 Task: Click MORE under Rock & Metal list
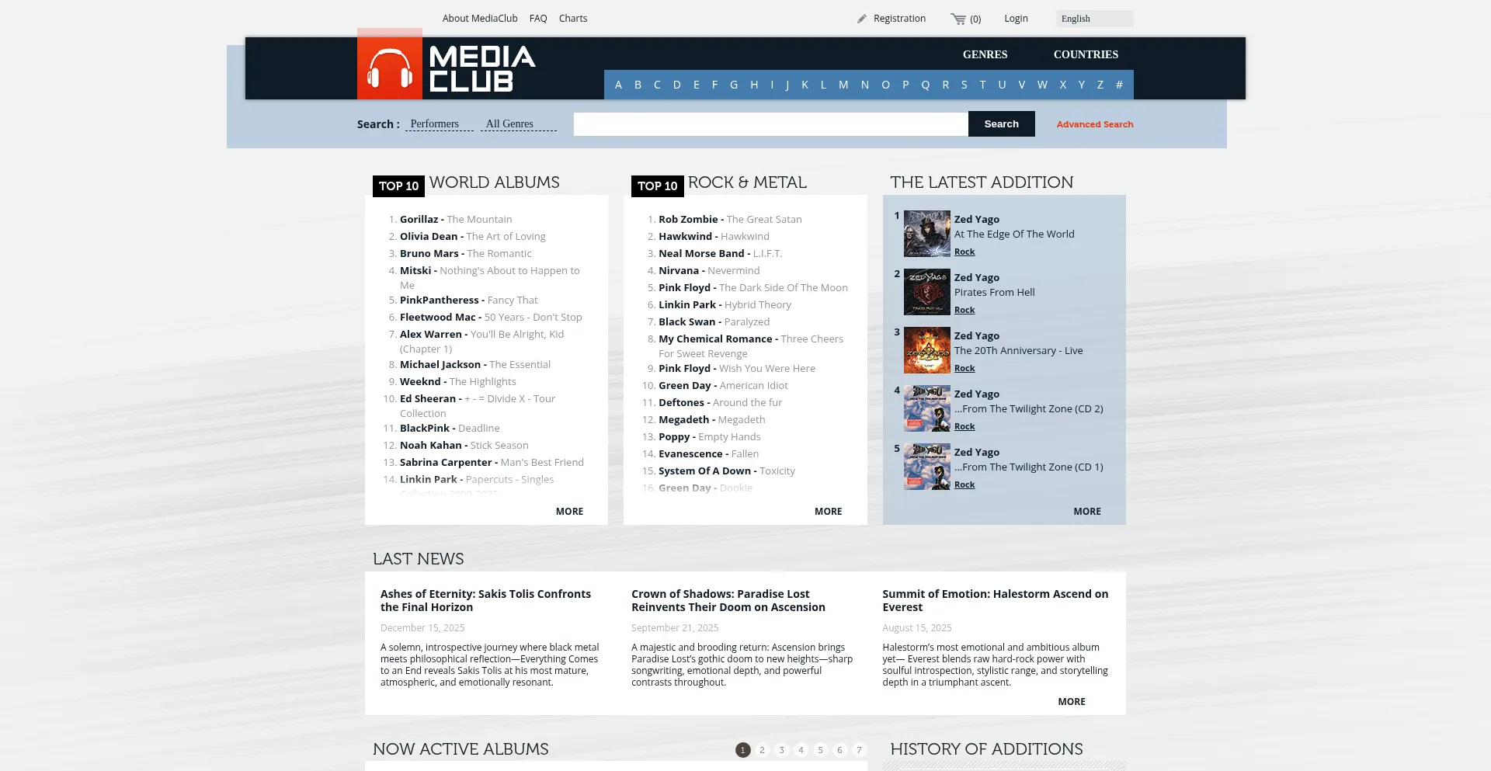(x=828, y=512)
